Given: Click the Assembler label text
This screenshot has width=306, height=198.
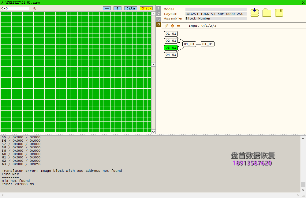Looking at the screenshot, I should tap(173, 19).
